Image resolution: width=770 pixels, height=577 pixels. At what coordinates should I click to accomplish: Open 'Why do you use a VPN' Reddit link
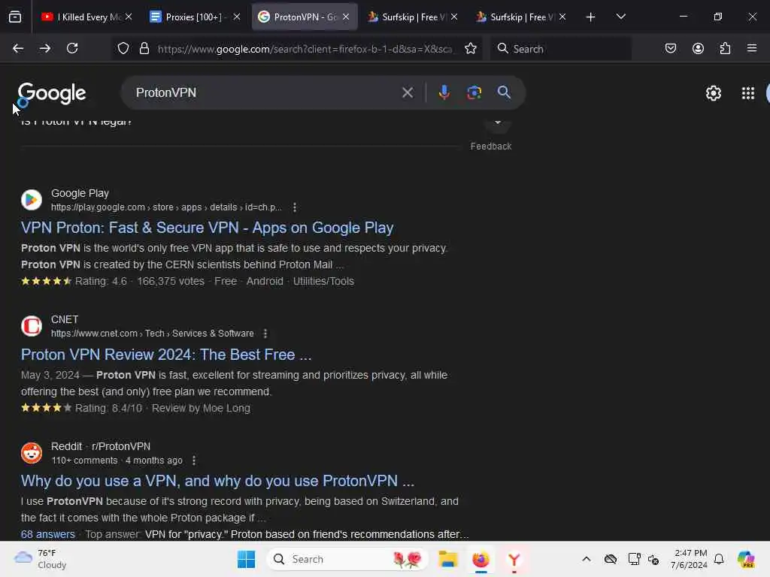[217, 481]
